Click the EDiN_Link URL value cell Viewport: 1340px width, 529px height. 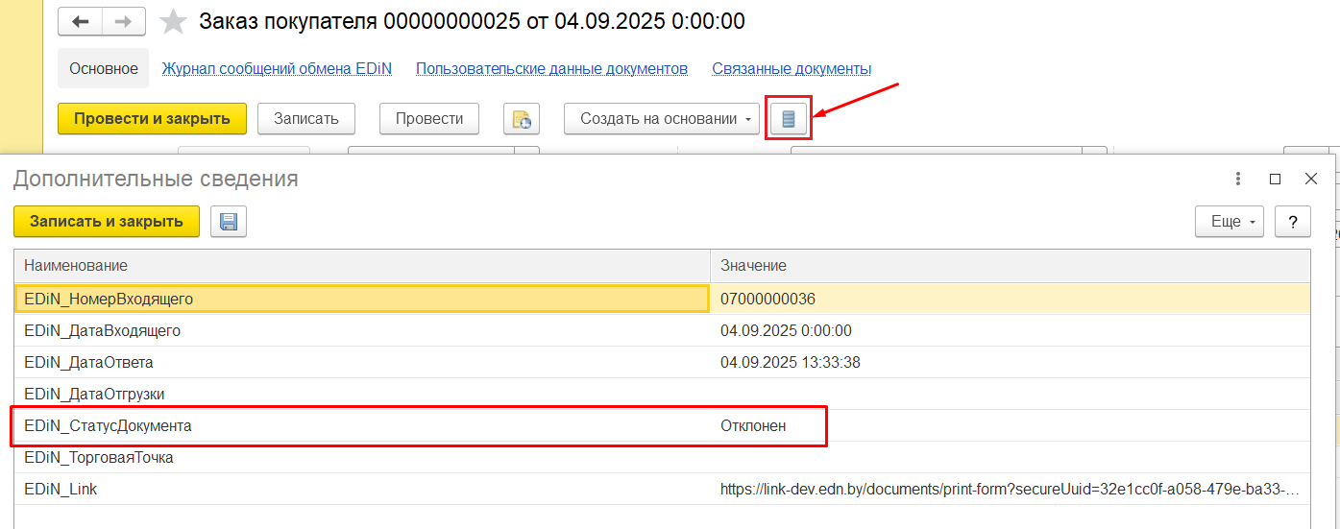point(1009,490)
